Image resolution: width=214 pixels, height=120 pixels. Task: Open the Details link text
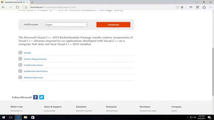[x=27, y=53]
